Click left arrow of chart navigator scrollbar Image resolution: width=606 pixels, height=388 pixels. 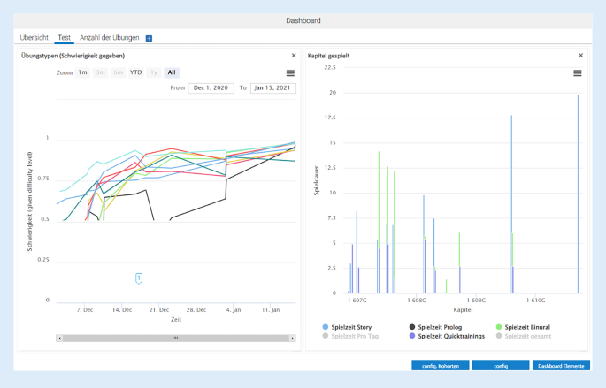(59, 338)
